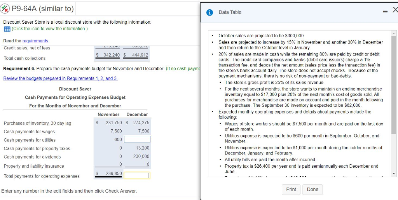Click November purchases value 231,750
The height and width of the screenshot is (200, 398).
(114, 123)
